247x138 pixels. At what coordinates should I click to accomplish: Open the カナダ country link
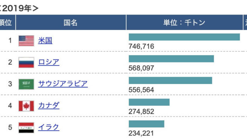point(49,106)
